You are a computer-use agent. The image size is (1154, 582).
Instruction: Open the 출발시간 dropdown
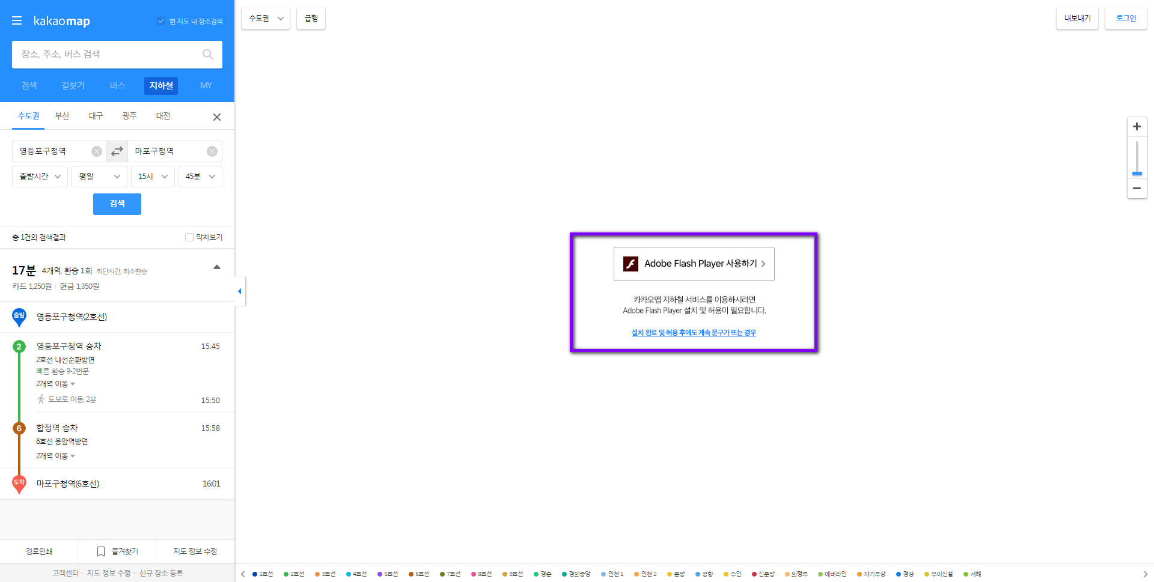point(40,177)
